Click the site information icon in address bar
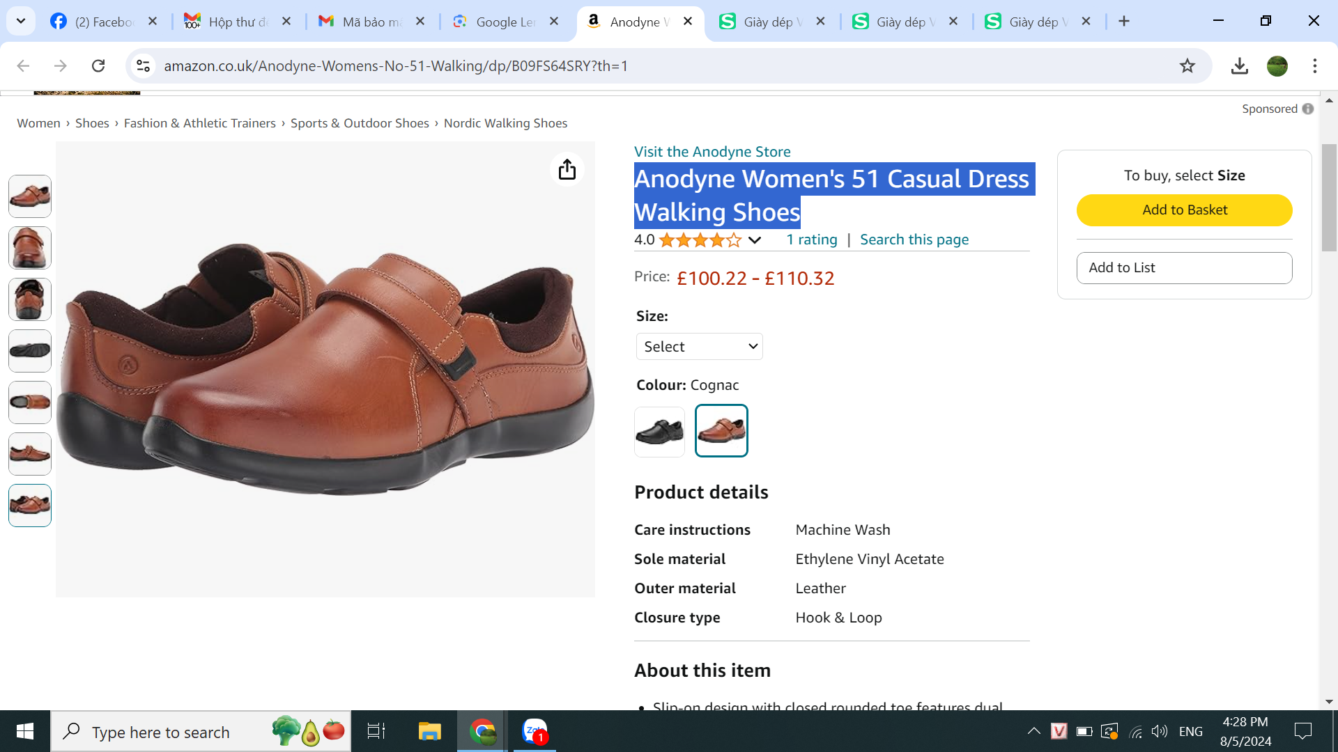Viewport: 1338px width, 752px height. 143,66
